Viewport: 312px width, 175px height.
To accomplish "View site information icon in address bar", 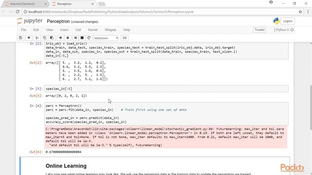I will 25,12.
